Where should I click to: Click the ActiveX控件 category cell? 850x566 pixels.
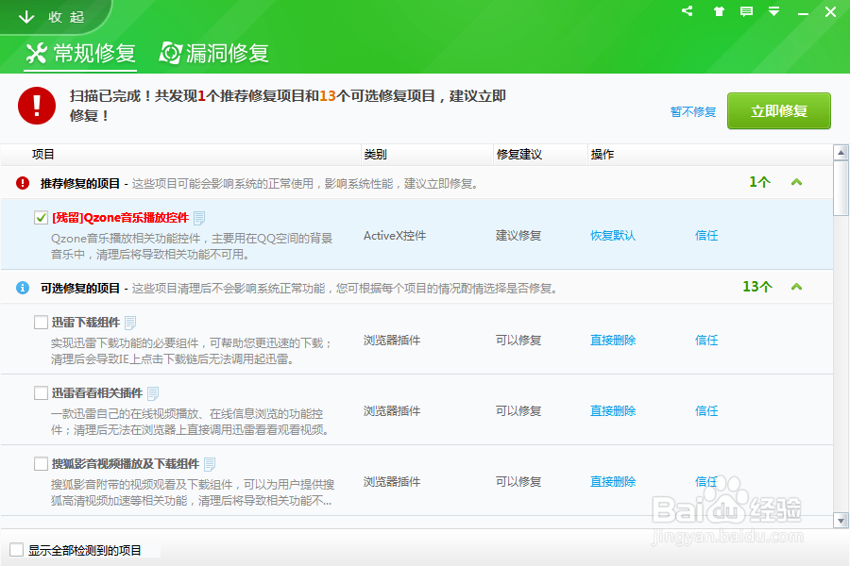point(395,236)
